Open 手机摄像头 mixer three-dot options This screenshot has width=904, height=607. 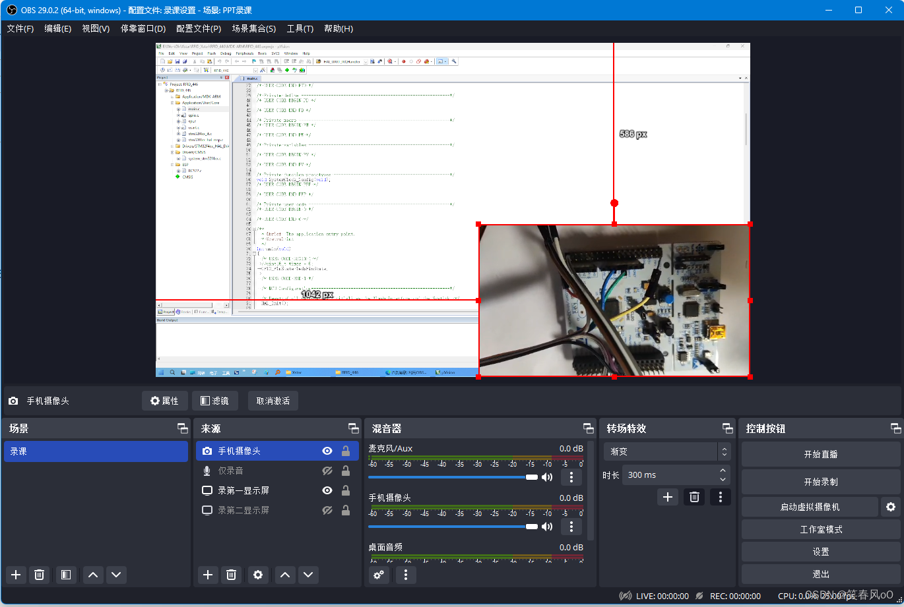coord(571,526)
